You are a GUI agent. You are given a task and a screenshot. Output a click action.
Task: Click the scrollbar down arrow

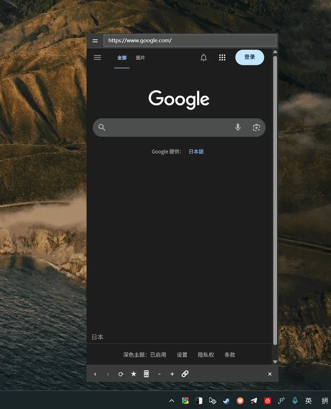click(275, 362)
